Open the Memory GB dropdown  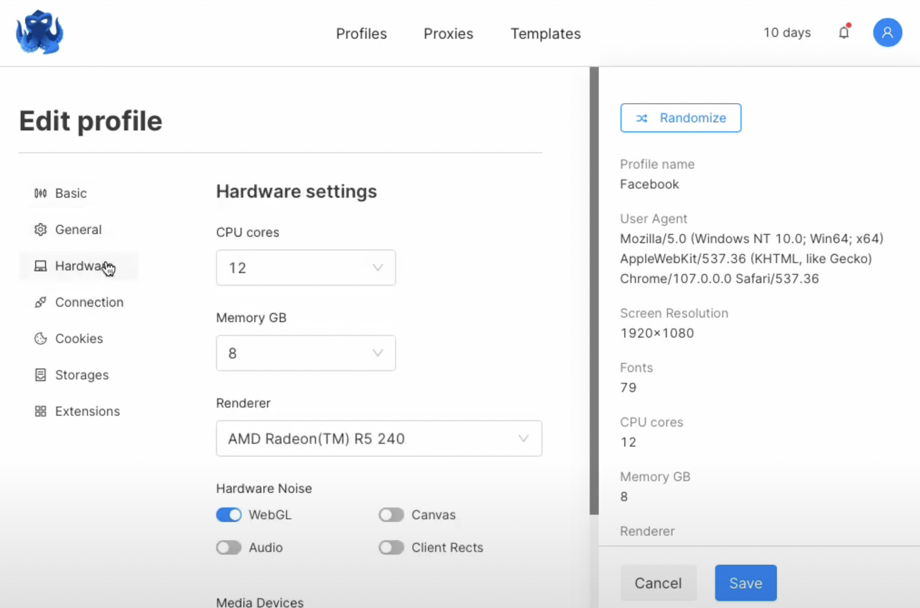point(305,353)
